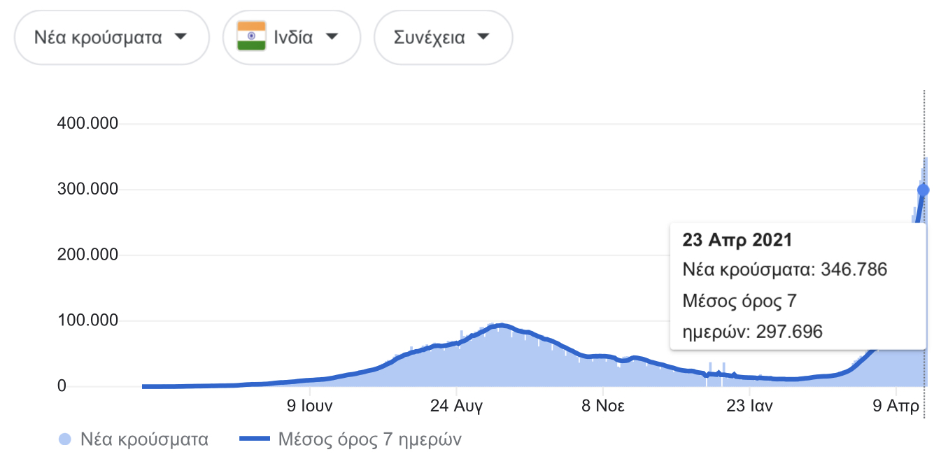Click the 23 Απρ 2021 tooltip header

[x=737, y=240]
